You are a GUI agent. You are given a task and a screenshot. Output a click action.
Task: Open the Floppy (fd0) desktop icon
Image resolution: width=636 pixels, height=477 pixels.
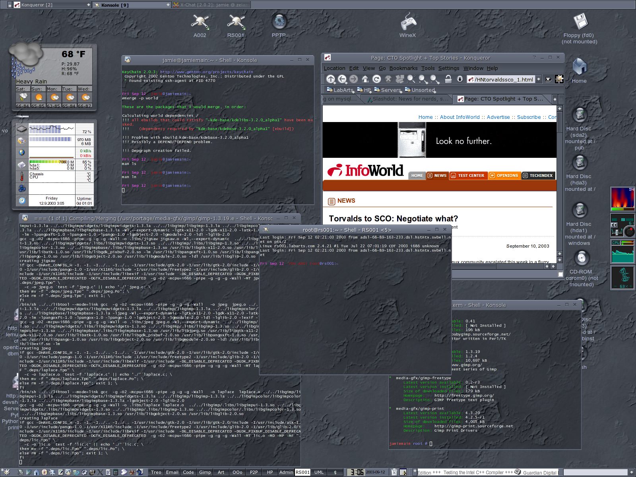pos(580,29)
